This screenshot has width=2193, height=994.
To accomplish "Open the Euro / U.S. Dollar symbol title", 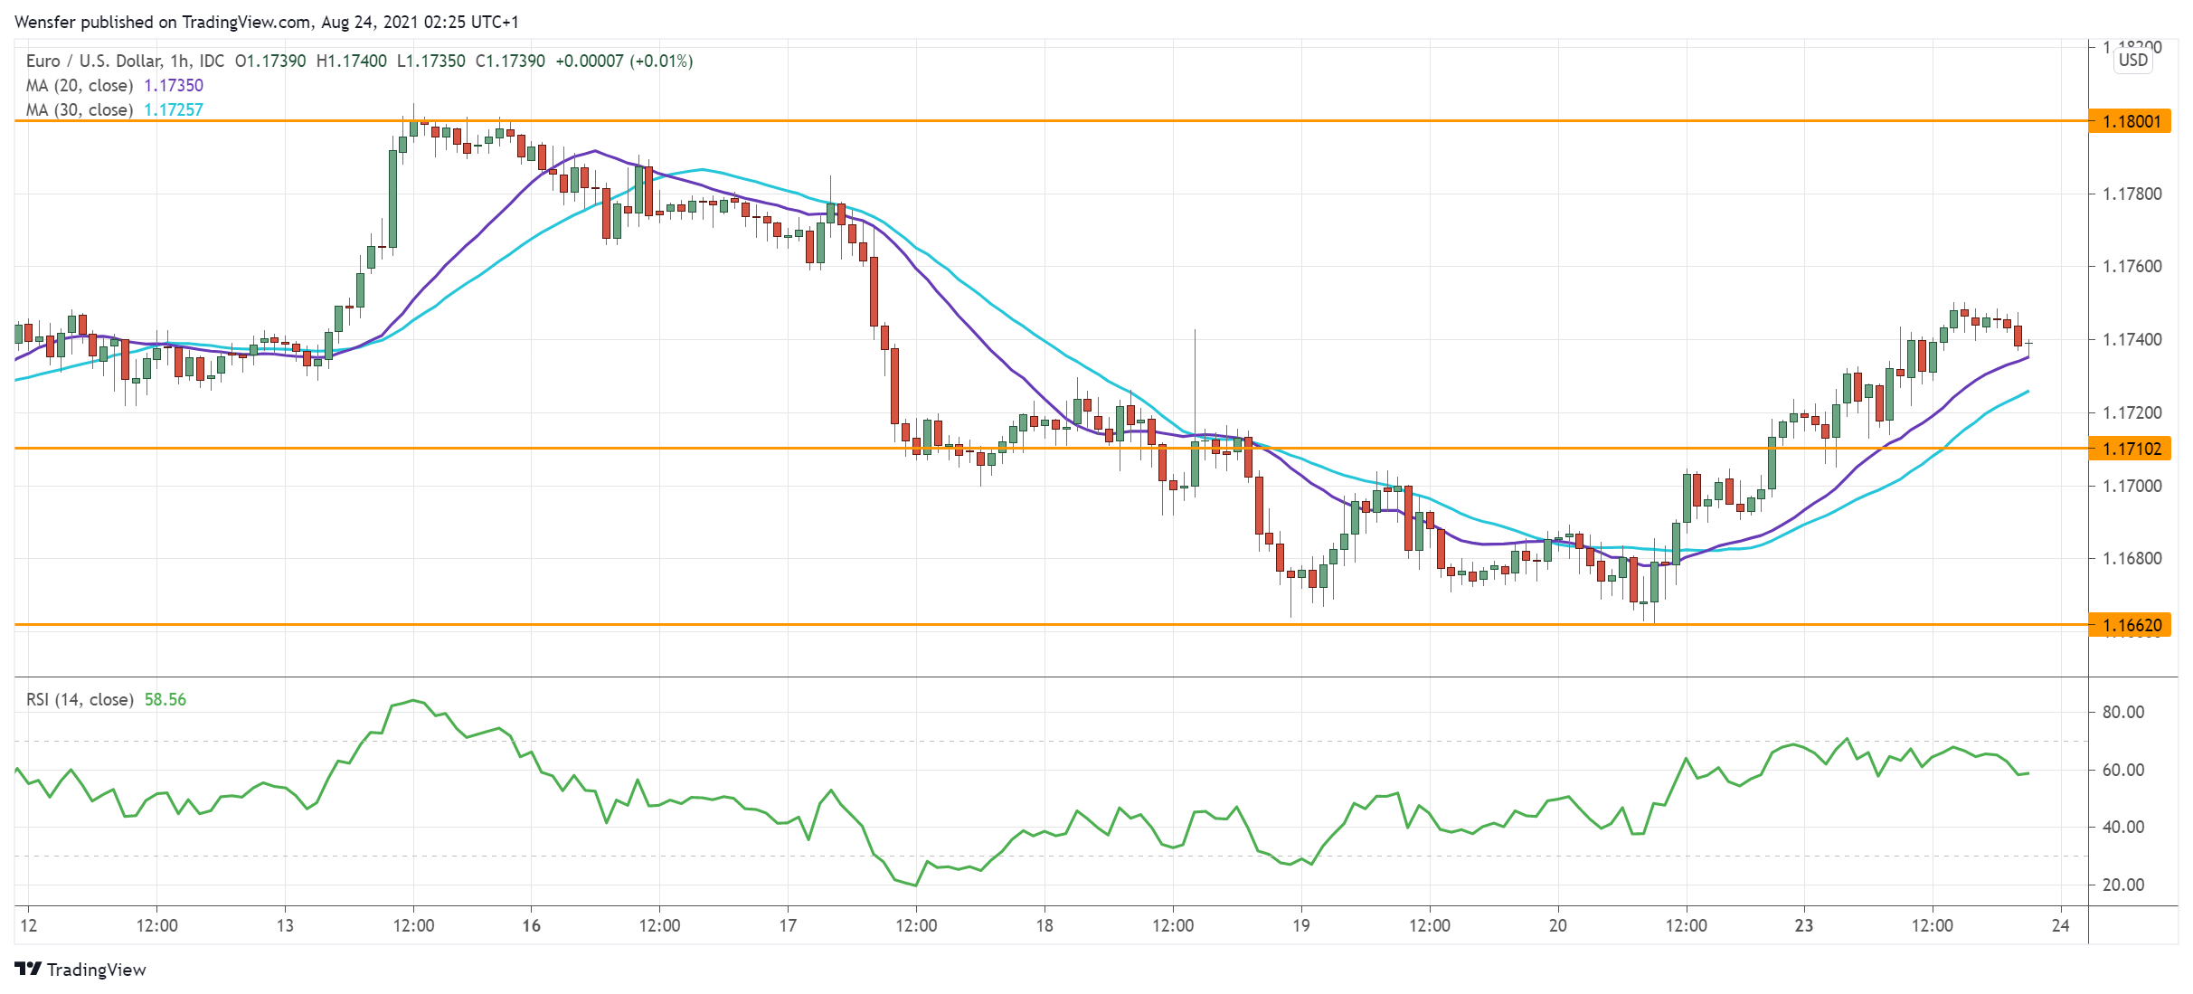I will (x=90, y=61).
